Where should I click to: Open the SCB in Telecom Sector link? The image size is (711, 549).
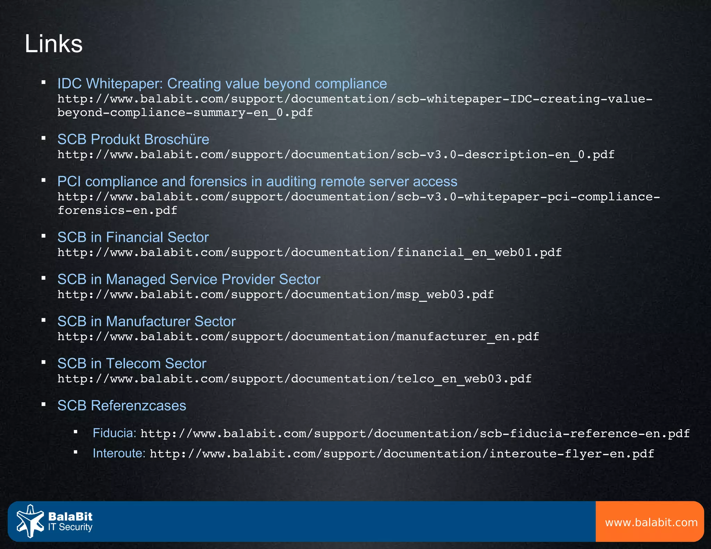point(132,363)
